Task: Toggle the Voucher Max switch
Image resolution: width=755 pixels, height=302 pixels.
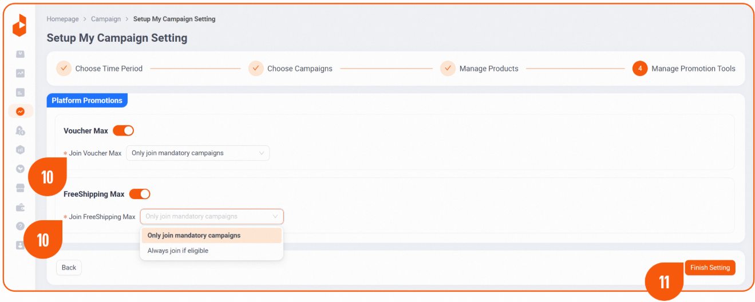Action: (x=123, y=130)
